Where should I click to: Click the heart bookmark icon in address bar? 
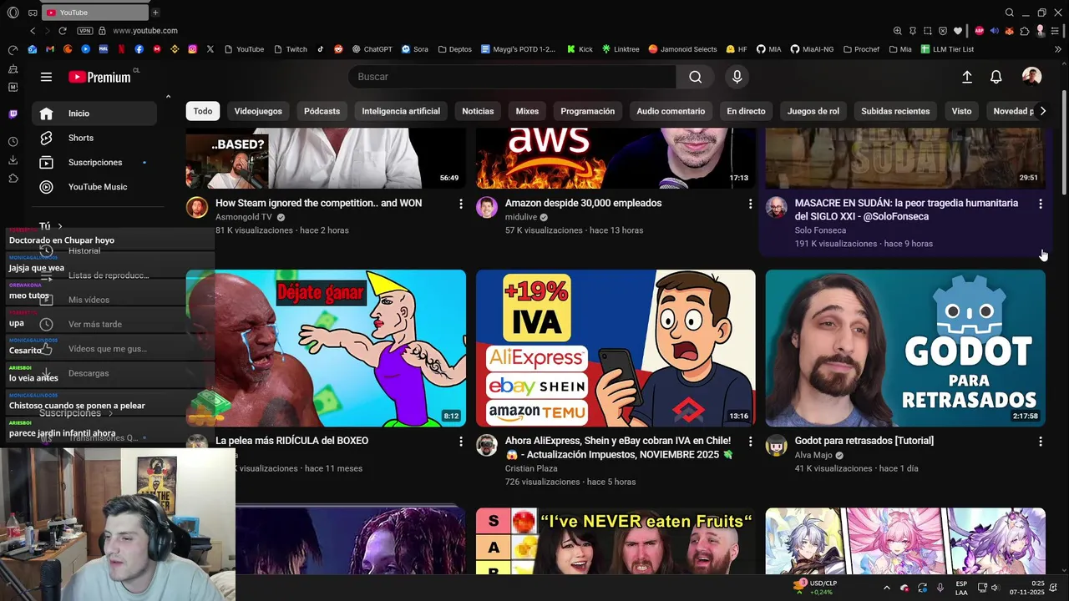coord(958,31)
